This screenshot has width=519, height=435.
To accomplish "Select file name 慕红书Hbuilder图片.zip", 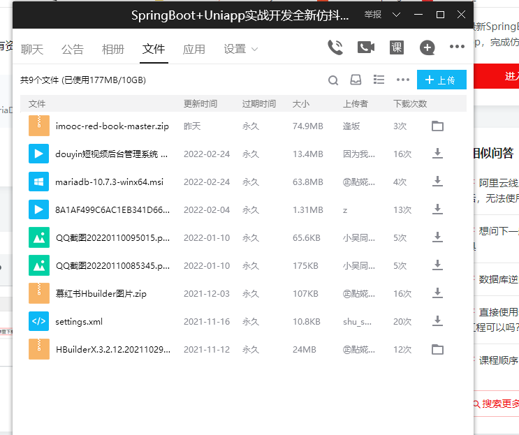I will click(x=101, y=294).
